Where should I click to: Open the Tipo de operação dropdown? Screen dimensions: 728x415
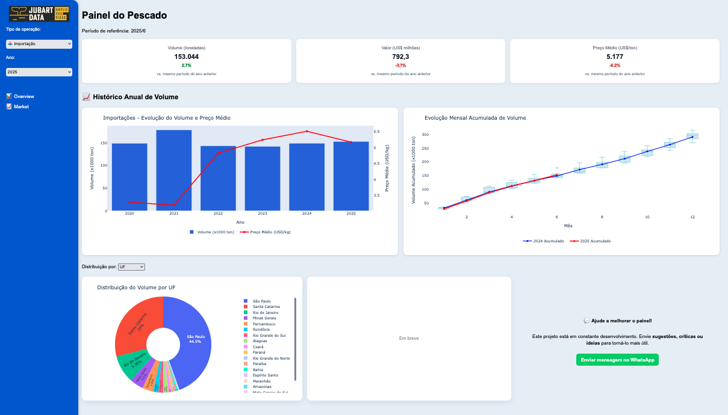tap(39, 44)
